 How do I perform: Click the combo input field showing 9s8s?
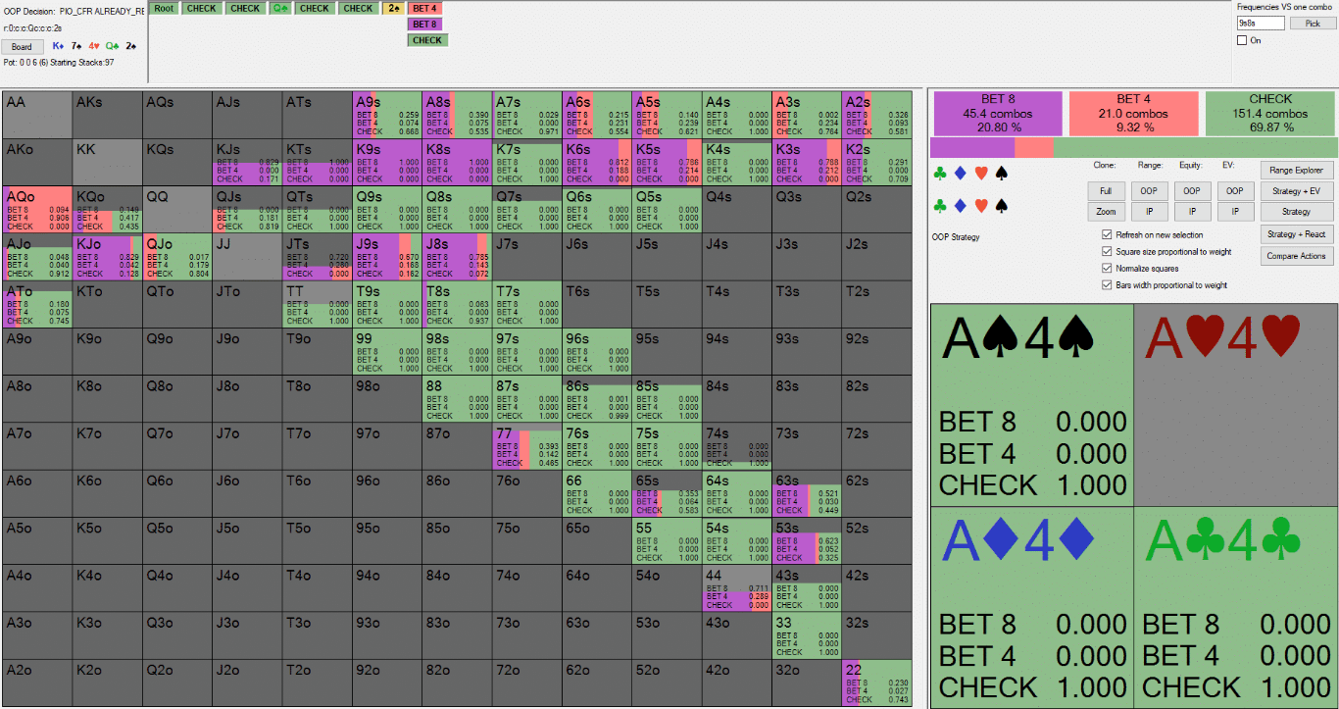click(x=1261, y=23)
